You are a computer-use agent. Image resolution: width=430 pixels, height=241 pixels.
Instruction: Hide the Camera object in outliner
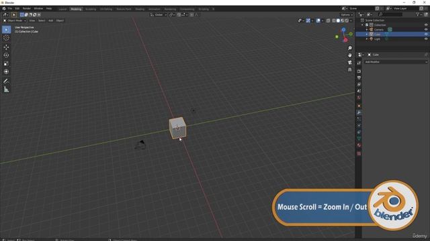tap(426, 29)
